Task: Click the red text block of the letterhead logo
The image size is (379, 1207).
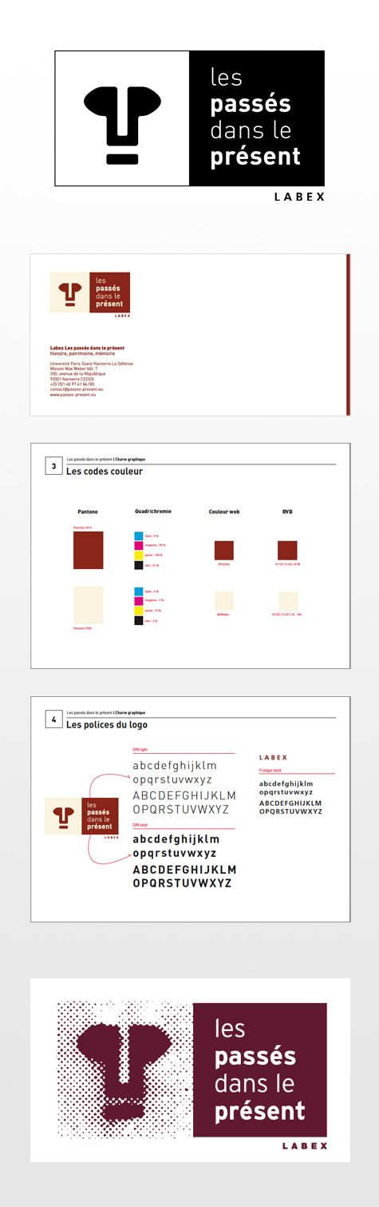Action: tap(110, 293)
